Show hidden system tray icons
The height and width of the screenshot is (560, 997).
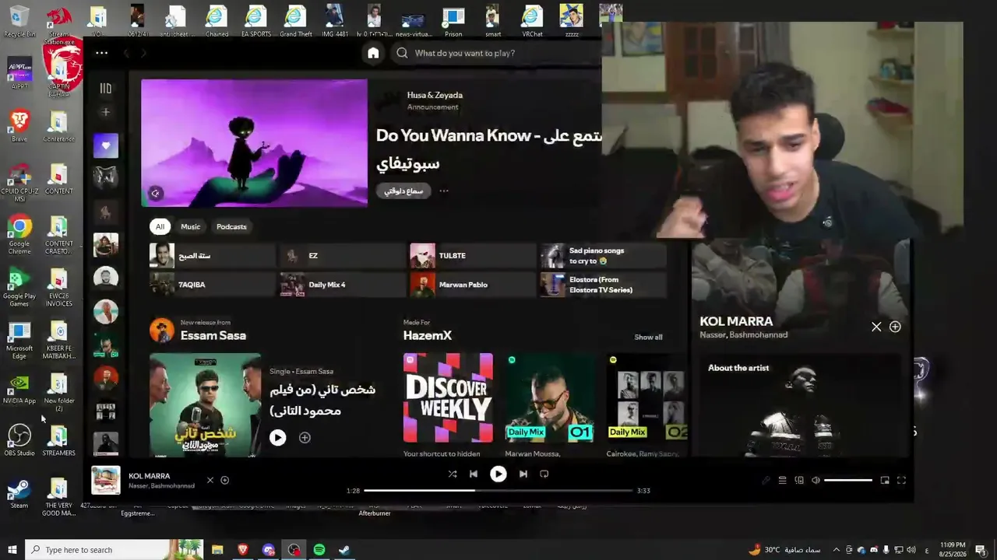pos(837,550)
